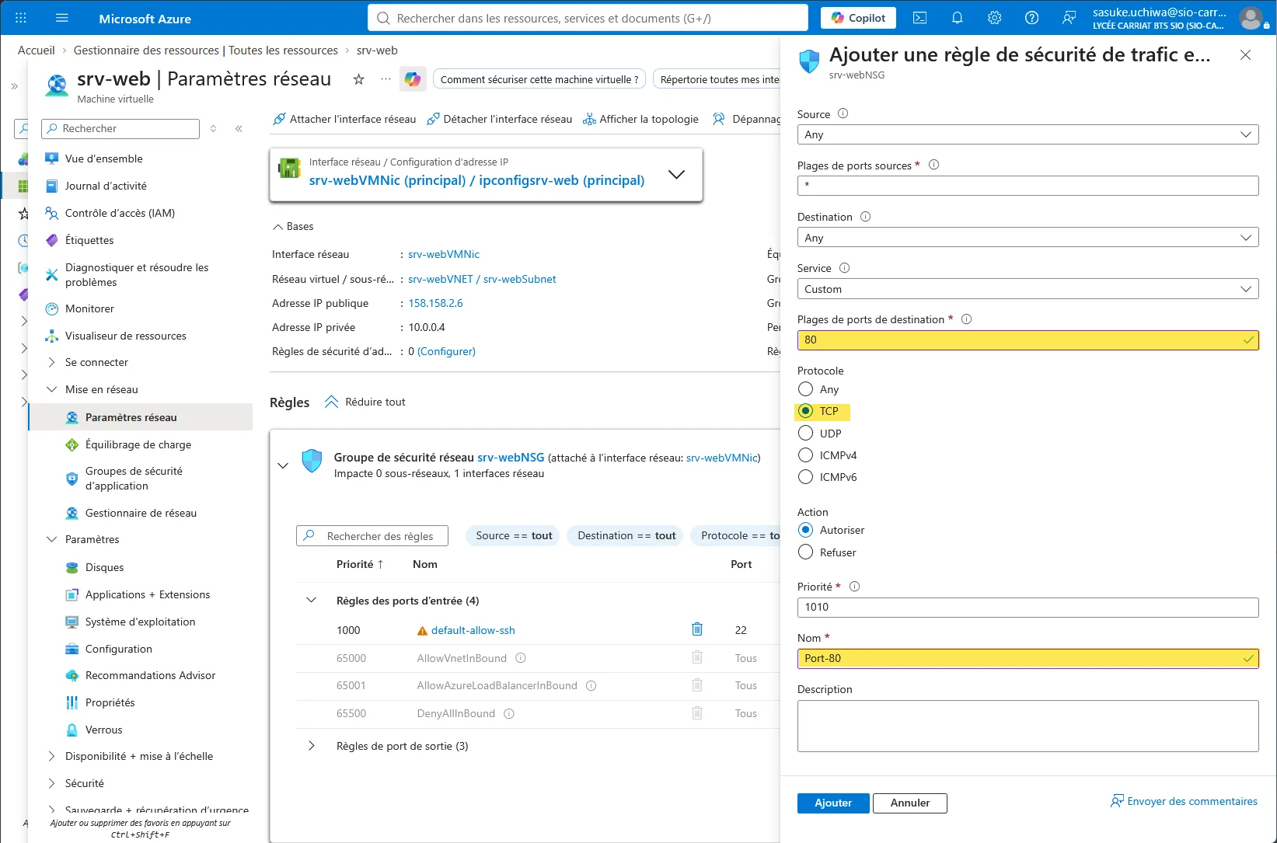Focus the rule Nom field
The width and height of the screenshot is (1277, 843).
(x=1028, y=659)
